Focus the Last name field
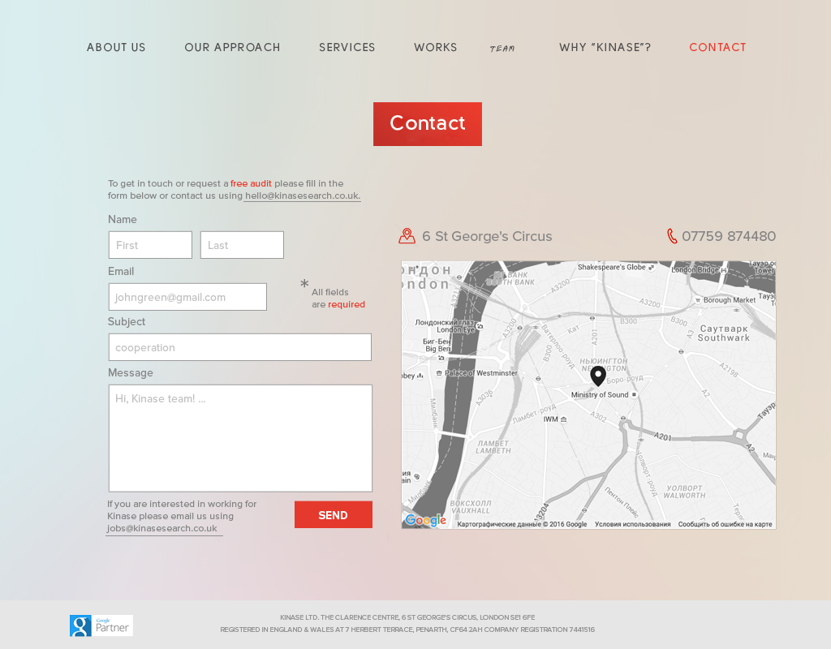Image resolution: width=831 pixels, height=649 pixels. (x=242, y=245)
